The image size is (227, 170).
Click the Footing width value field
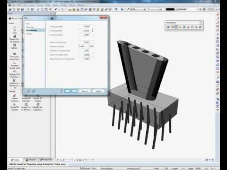pos(87,31)
